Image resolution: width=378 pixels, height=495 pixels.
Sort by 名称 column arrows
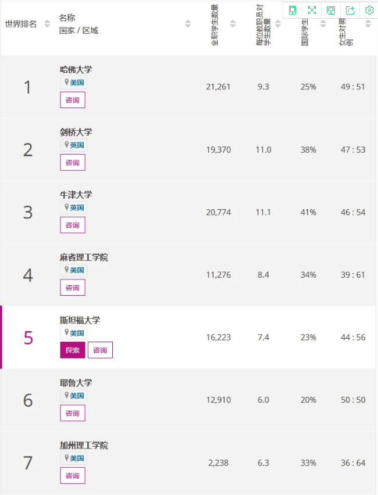[x=188, y=24]
